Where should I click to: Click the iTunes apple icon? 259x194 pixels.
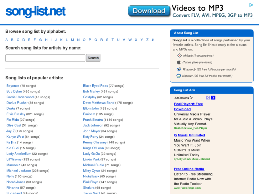click(x=179, y=62)
